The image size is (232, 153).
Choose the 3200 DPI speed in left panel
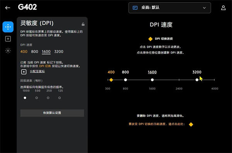tap(59, 52)
